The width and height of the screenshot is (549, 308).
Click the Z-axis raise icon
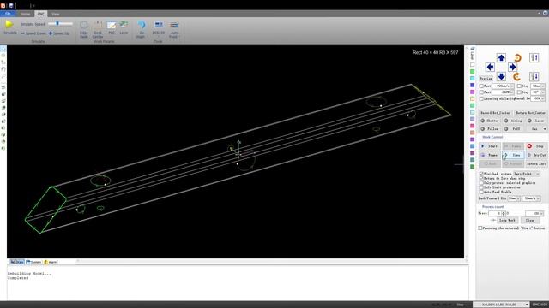[x=534, y=57]
